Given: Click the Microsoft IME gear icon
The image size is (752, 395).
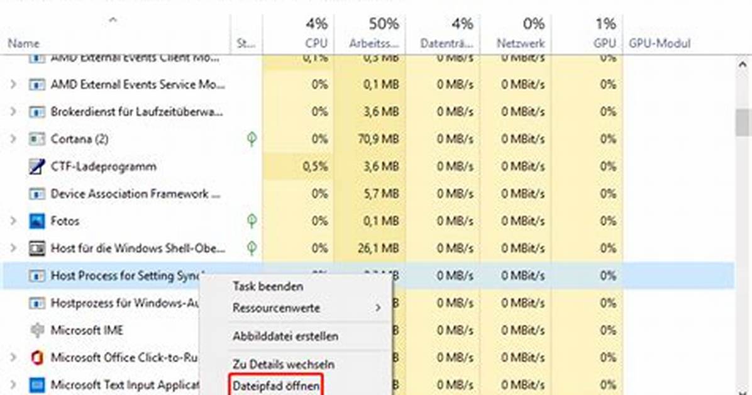Looking at the screenshot, I should [37, 330].
